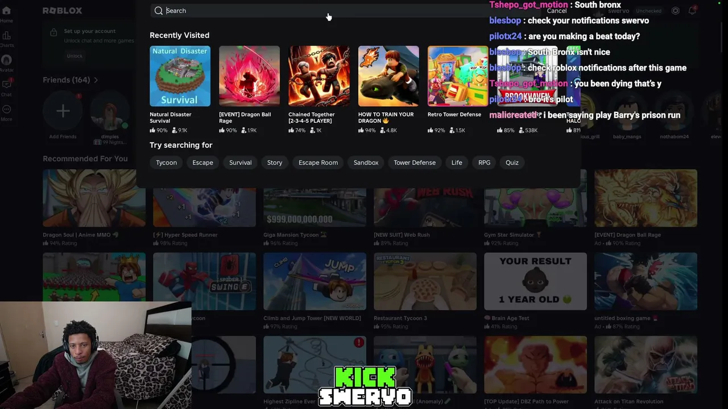Click the Recently Visited heading

tap(179, 35)
